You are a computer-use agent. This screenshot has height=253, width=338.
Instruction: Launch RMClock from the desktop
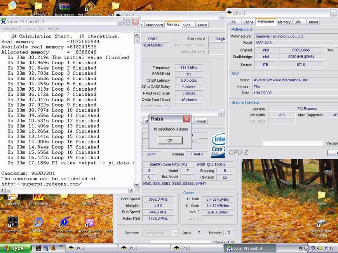[x=38, y=222]
